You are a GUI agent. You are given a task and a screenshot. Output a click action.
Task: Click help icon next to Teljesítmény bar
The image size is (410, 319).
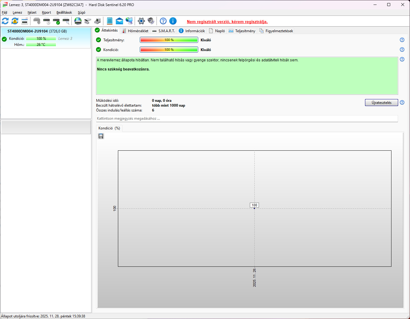click(402, 40)
